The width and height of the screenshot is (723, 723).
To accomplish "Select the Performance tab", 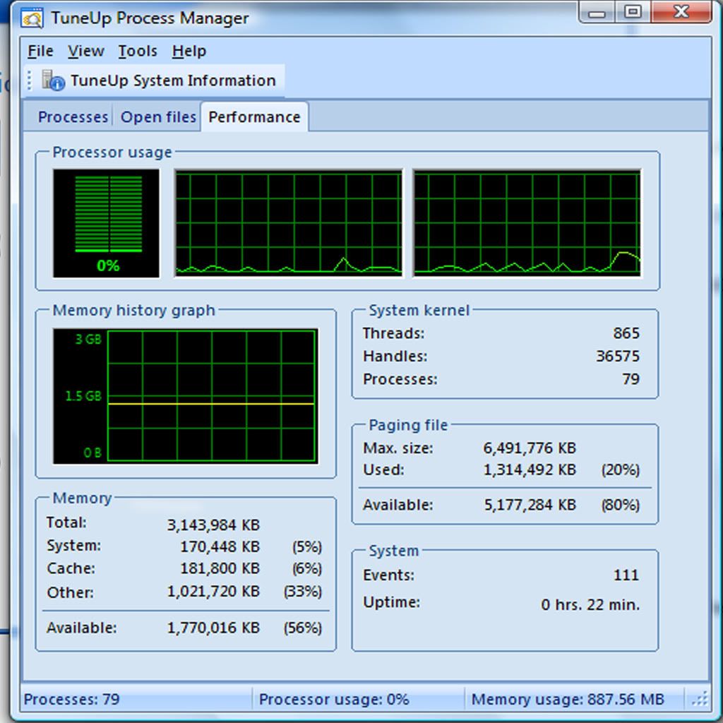I will click(254, 117).
